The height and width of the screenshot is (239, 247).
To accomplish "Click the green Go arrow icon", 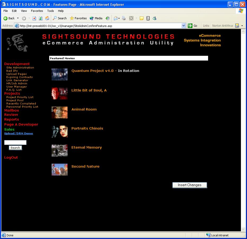I will coord(190,26).
